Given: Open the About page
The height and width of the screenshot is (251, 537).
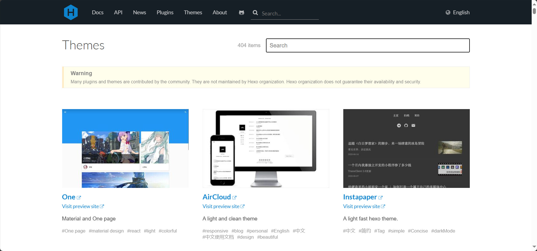Looking at the screenshot, I should [x=220, y=12].
